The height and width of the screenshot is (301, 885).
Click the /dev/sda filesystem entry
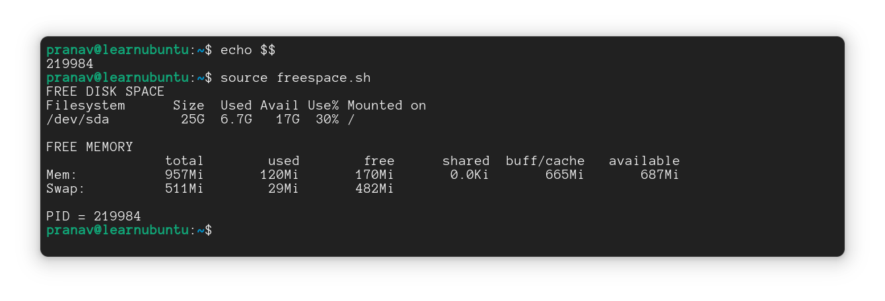tap(77, 119)
